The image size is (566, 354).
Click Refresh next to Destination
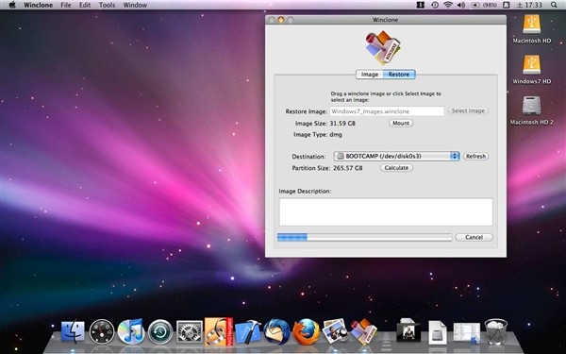(x=475, y=157)
